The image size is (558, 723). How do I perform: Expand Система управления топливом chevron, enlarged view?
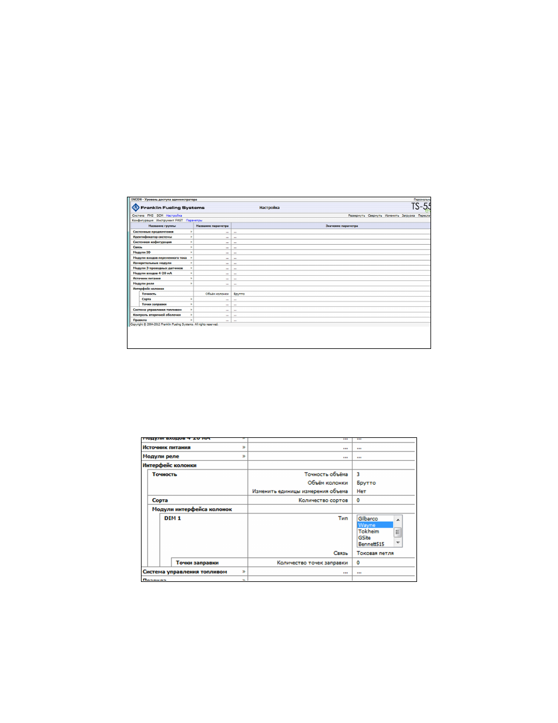click(244, 571)
